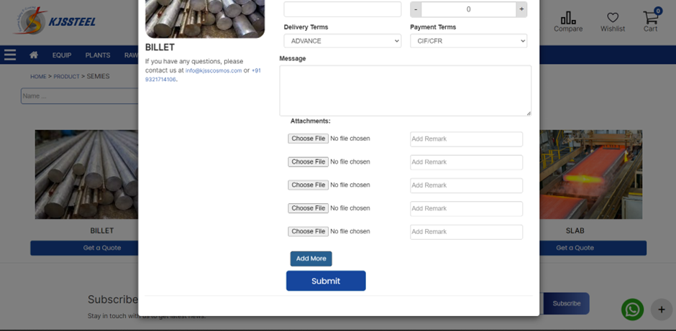Open the Compare icon in header

(568, 22)
